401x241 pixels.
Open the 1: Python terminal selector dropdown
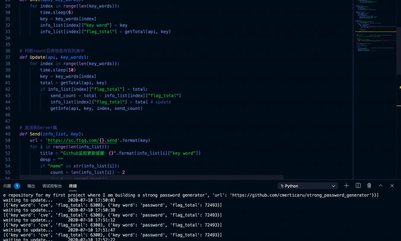307,186
